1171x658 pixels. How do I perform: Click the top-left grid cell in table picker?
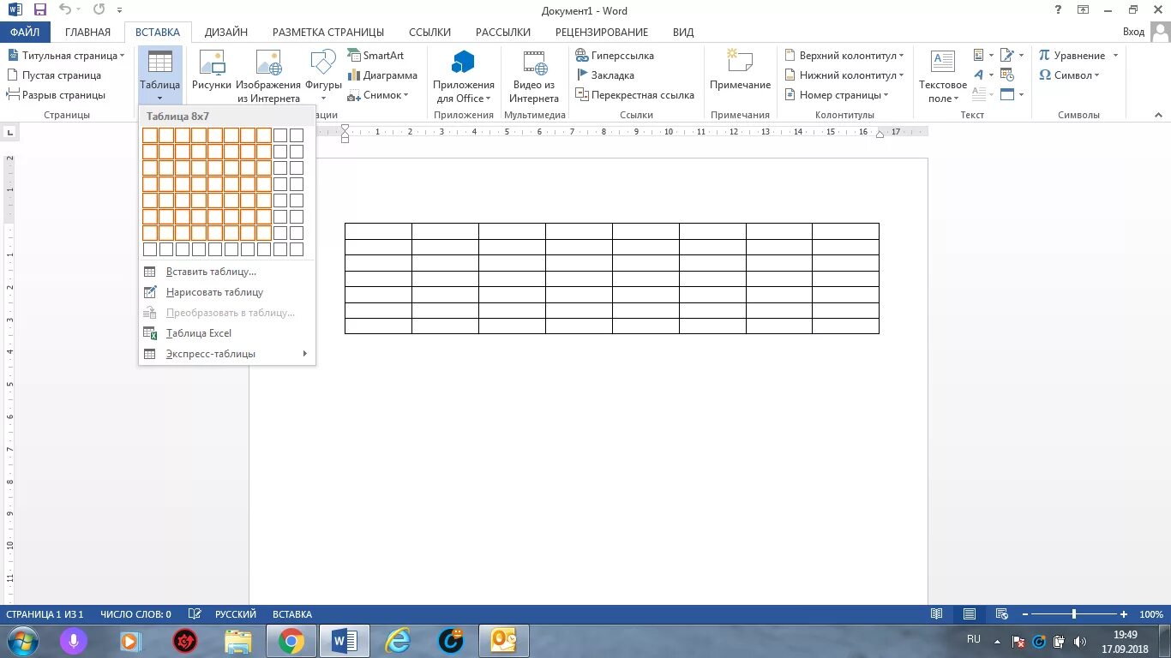click(x=149, y=135)
